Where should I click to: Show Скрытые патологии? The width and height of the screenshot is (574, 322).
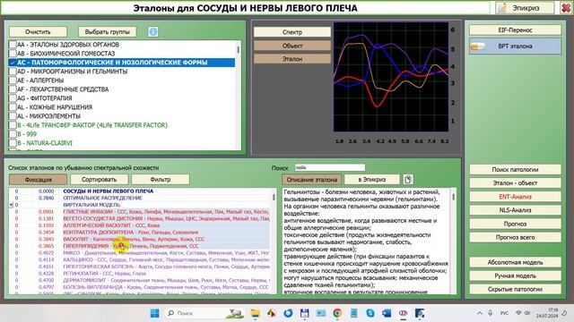(515, 289)
